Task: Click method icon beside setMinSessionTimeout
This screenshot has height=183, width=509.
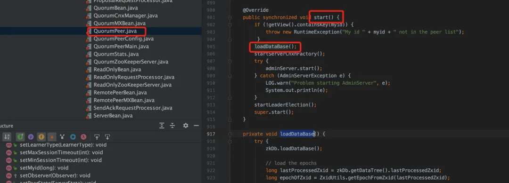Action: click(x=9, y=160)
